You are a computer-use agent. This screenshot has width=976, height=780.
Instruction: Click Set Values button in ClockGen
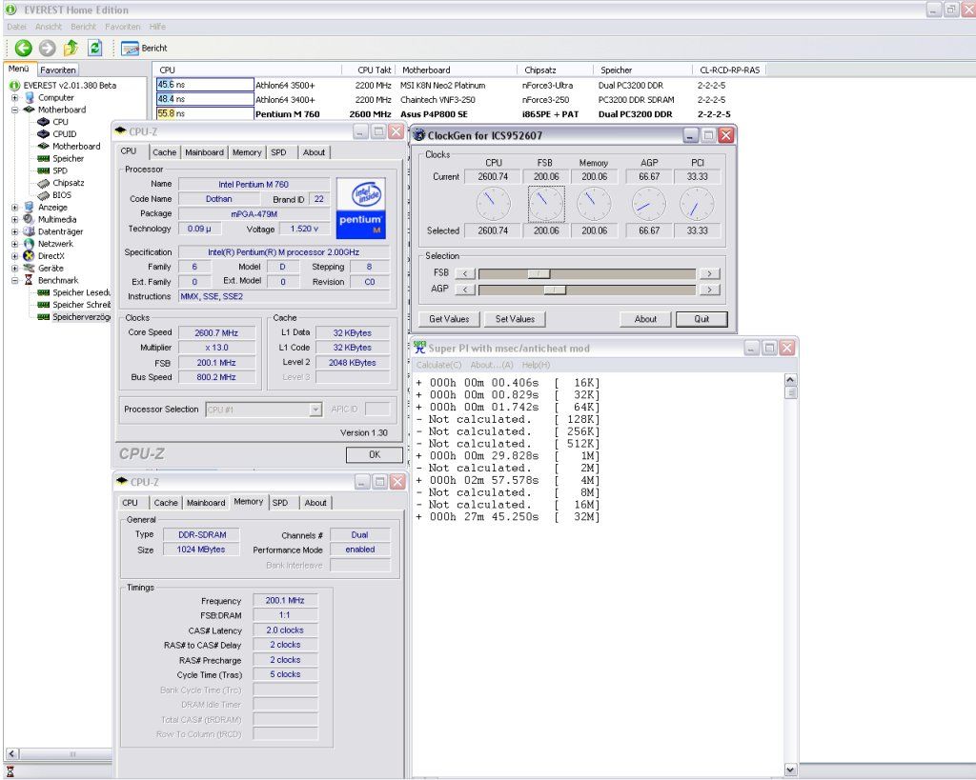coord(515,319)
